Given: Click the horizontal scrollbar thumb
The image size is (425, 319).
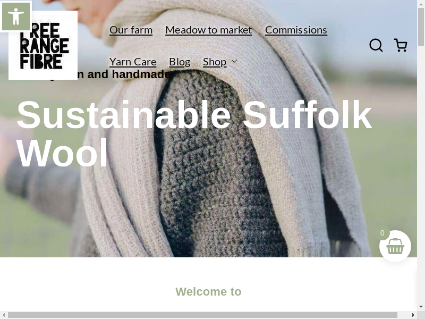Looking at the screenshot, I should pos(202,315).
